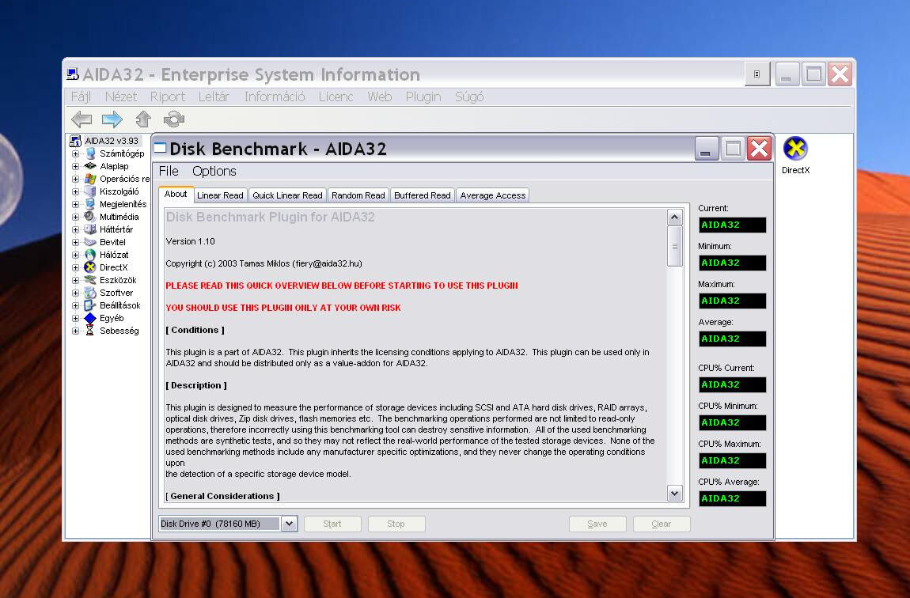Image resolution: width=910 pixels, height=598 pixels.
Task: Expand the Alaplap tree node
Action: (x=75, y=166)
